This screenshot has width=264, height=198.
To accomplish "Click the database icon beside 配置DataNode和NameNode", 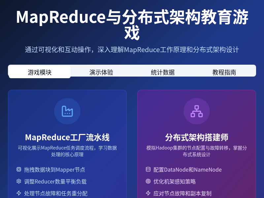I will pyautogui.click(x=148, y=169).
